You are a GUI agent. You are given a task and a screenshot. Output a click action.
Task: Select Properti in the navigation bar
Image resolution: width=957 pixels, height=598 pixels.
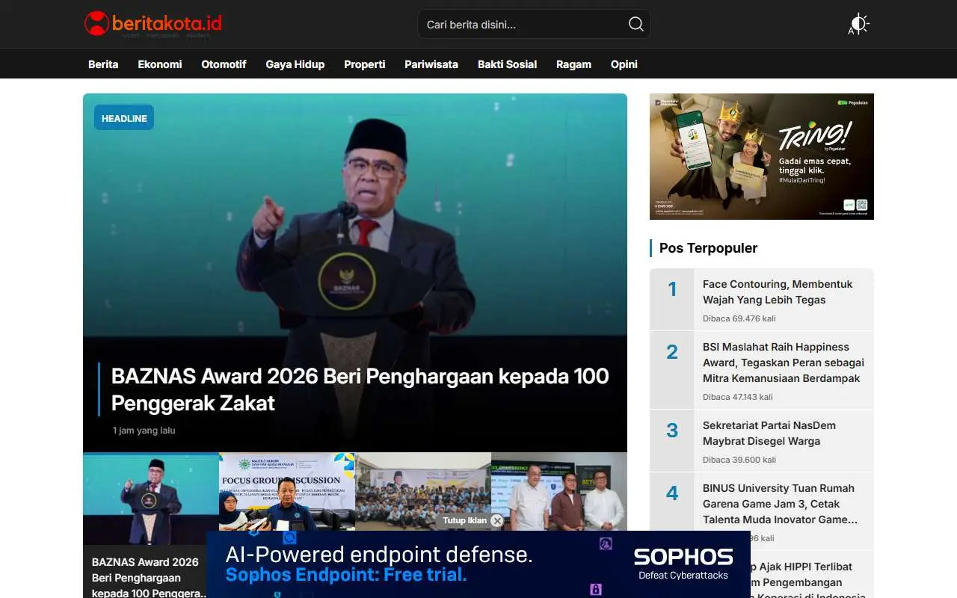(365, 64)
